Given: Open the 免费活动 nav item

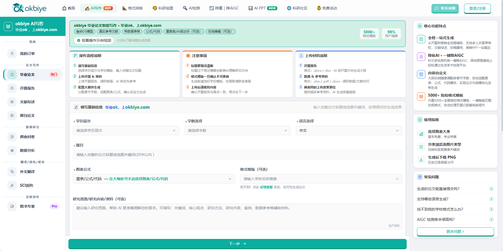Looking at the screenshot, I should (x=327, y=8).
